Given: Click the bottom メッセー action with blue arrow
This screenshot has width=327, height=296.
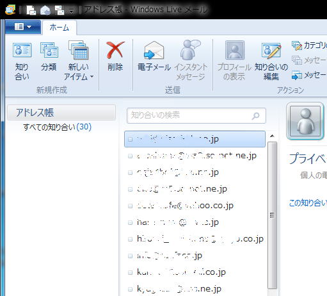Looking at the screenshot, I should tap(309, 75).
